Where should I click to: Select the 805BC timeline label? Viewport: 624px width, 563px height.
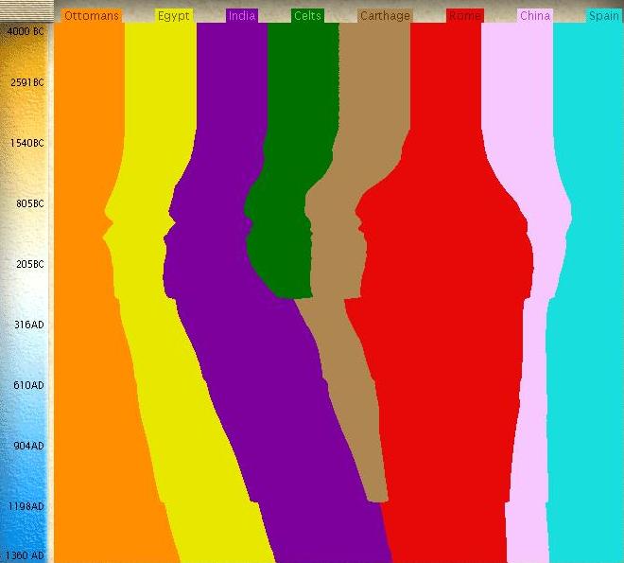pos(30,203)
